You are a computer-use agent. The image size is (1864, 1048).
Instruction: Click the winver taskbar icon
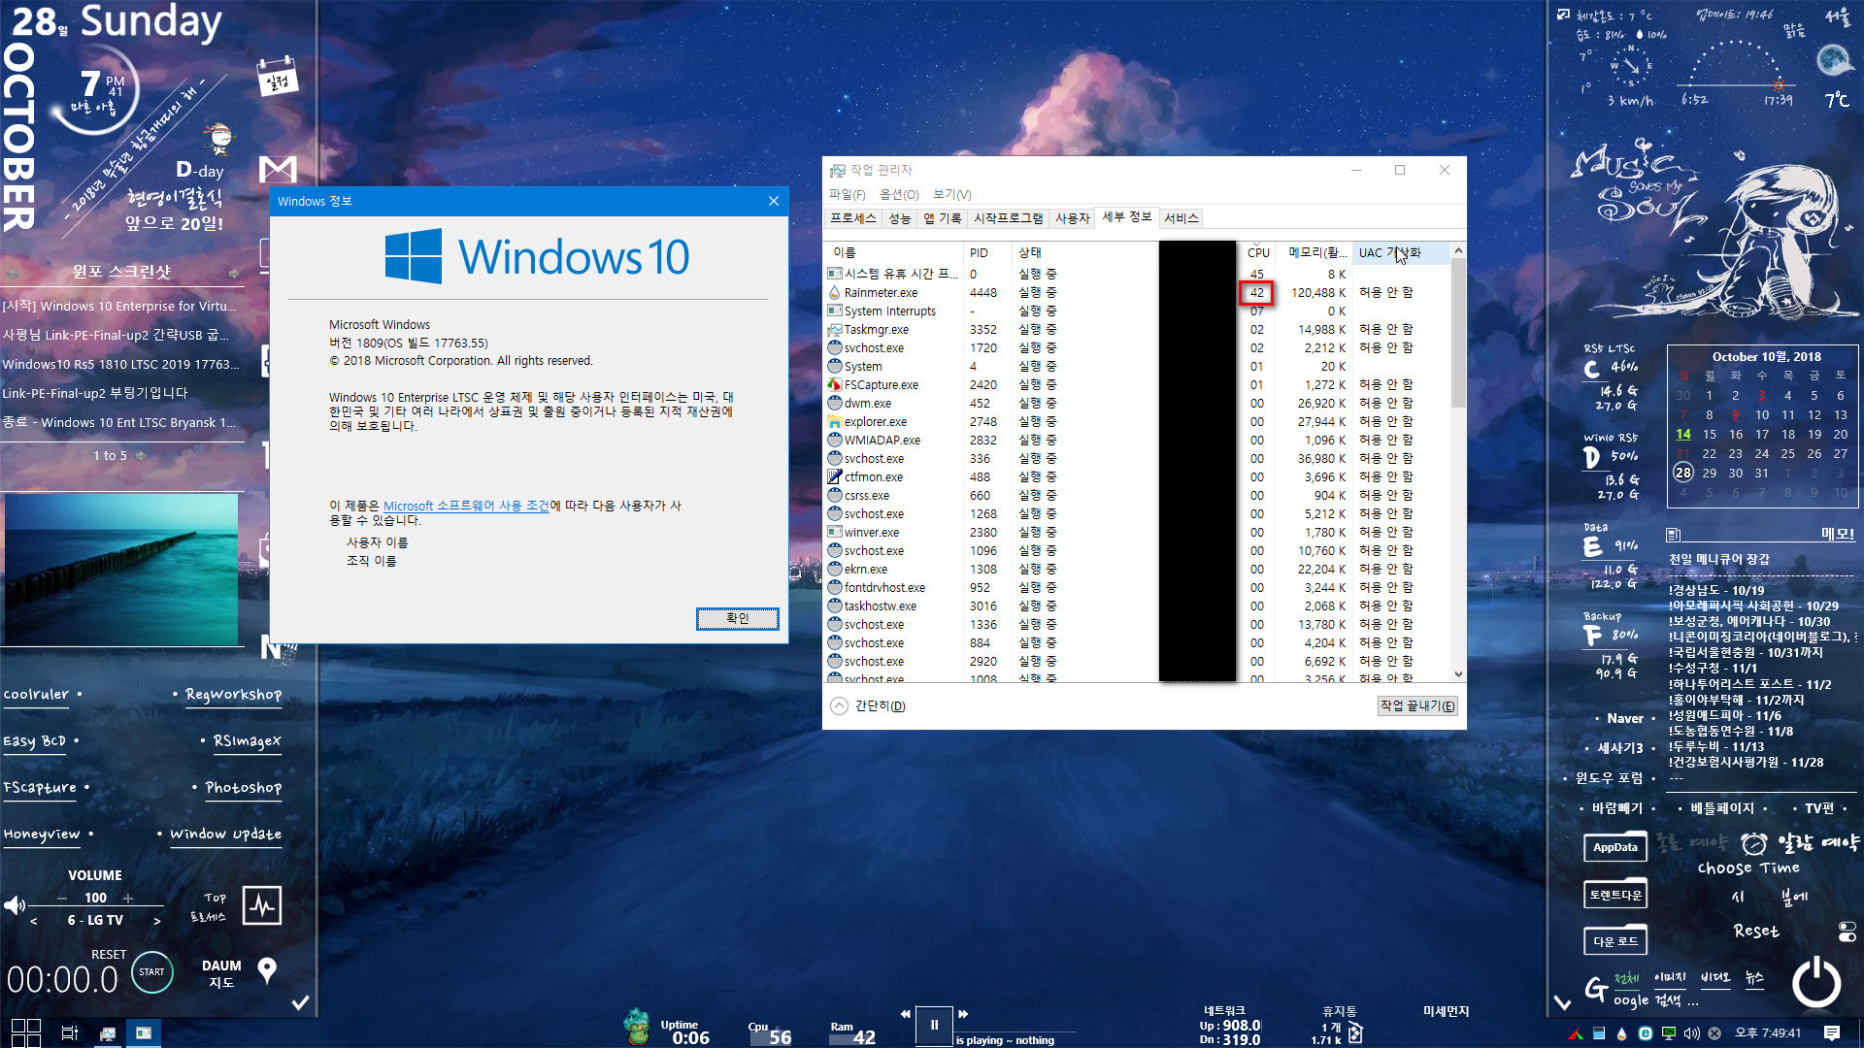click(x=144, y=1033)
